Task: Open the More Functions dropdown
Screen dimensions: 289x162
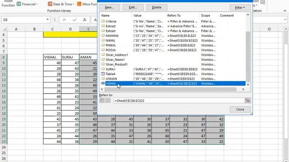Action: [87, 4]
